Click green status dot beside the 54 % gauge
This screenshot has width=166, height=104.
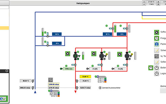pos(45,33)
